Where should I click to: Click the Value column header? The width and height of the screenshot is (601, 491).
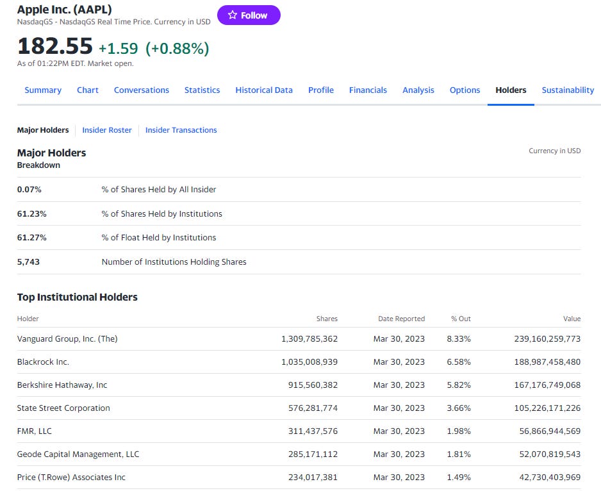(x=572, y=319)
